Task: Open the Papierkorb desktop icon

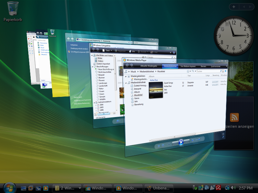Action: coord(13,8)
